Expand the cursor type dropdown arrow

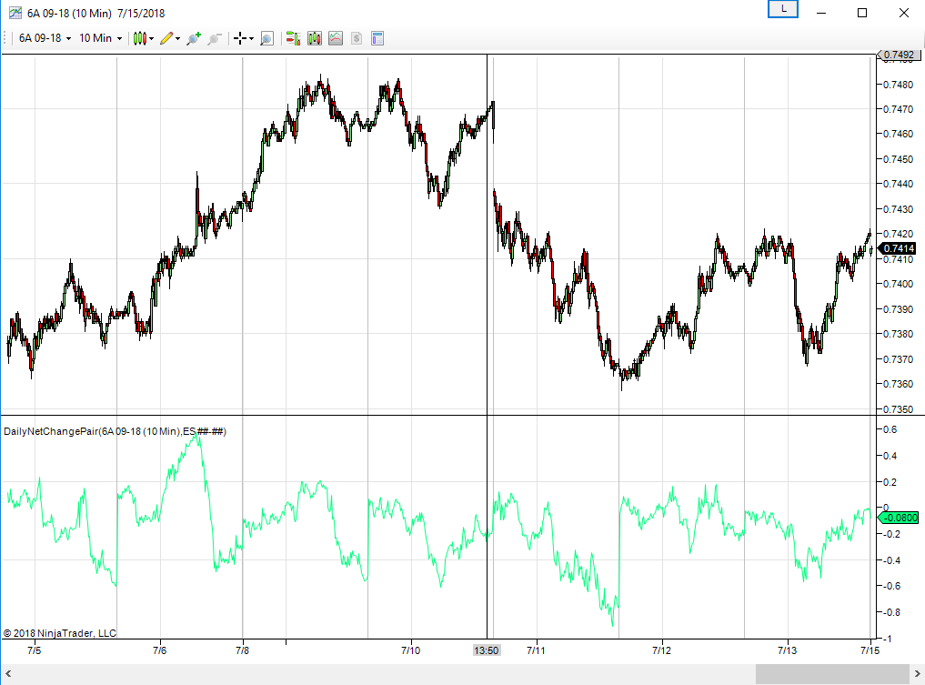251,39
